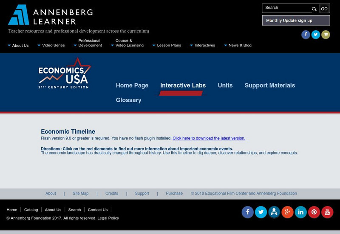The image size is (340, 234).
Task: Click Catalog in the bottom footer
Action: click(x=31, y=210)
